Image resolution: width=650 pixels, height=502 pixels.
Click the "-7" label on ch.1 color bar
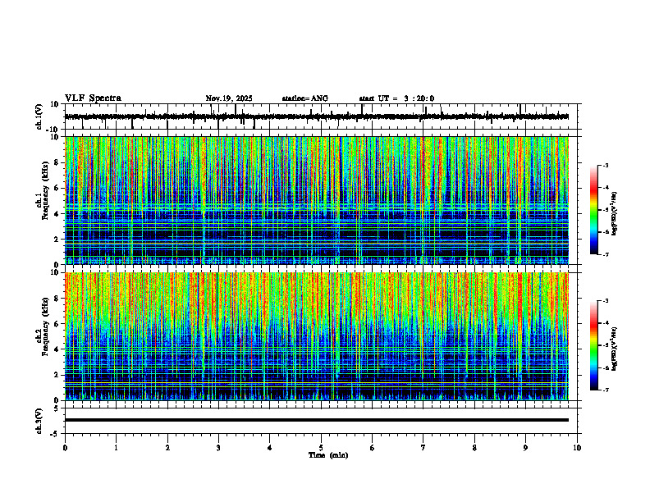(x=606, y=254)
